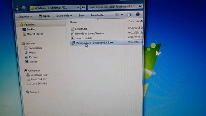206x116 pixels.
Task: Click the Credits.txt file icon
Action: click(72, 29)
